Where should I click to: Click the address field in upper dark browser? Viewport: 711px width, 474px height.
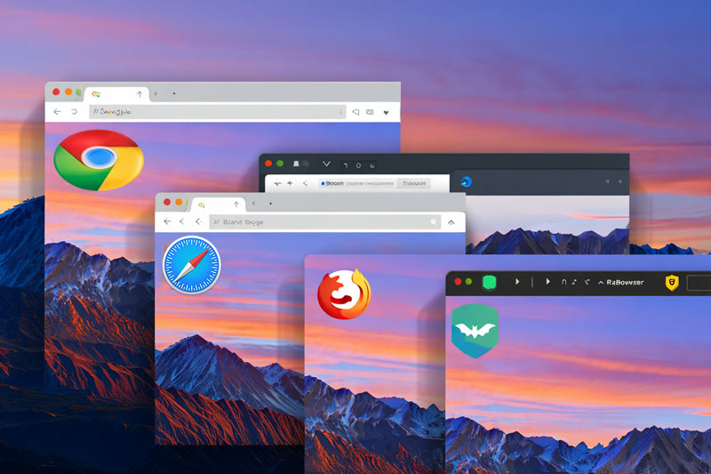click(x=355, y=182)
